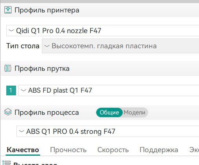
Task: Click the process profile layers icon
Action: [8, 112]
